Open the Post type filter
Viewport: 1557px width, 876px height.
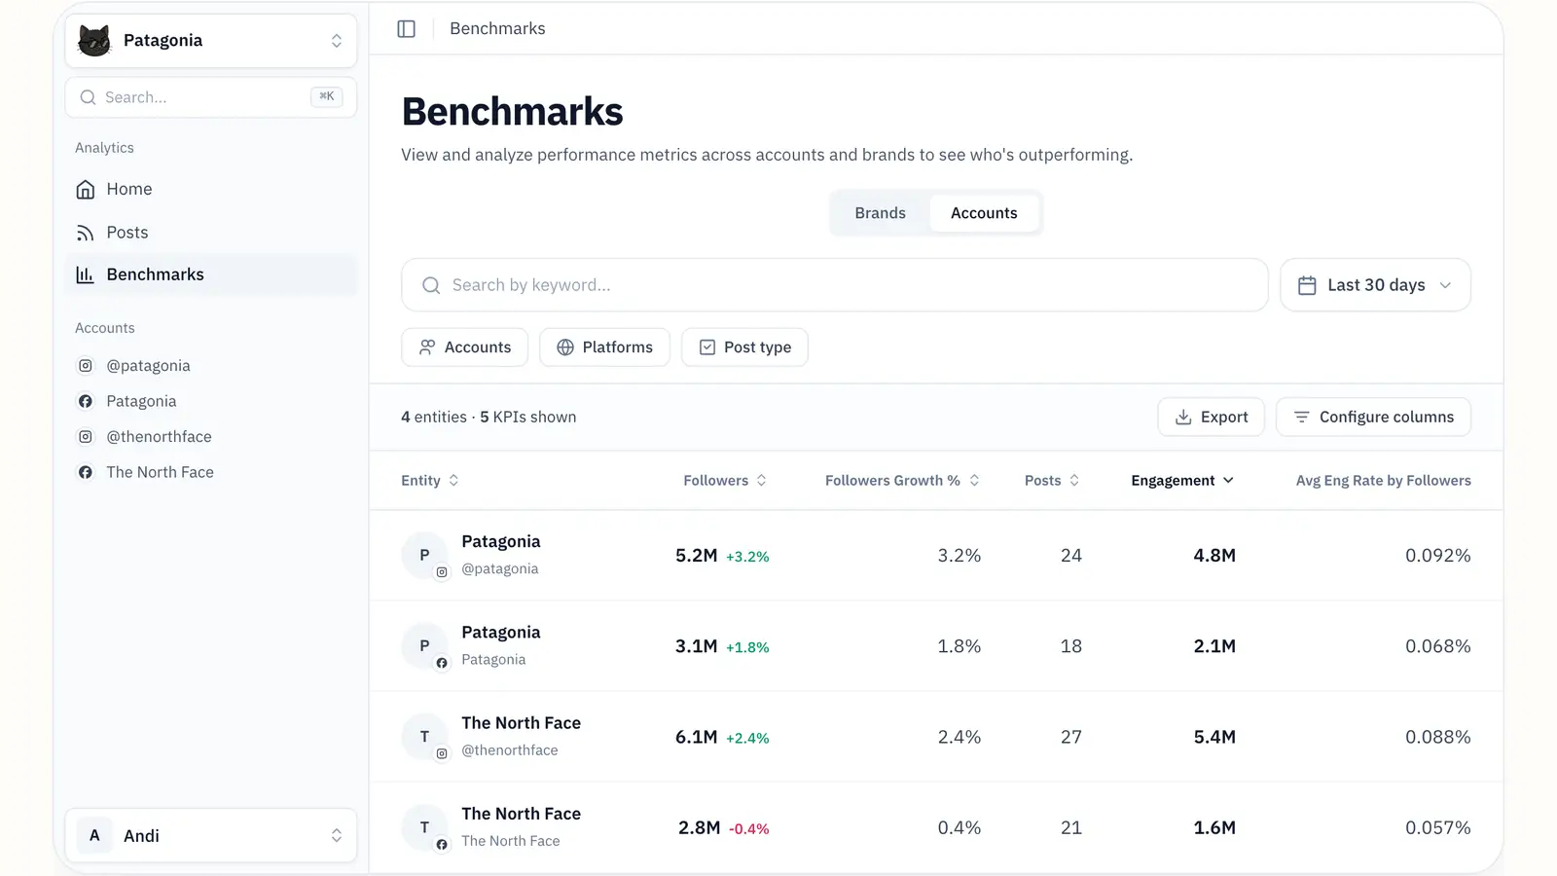point(744,347)
